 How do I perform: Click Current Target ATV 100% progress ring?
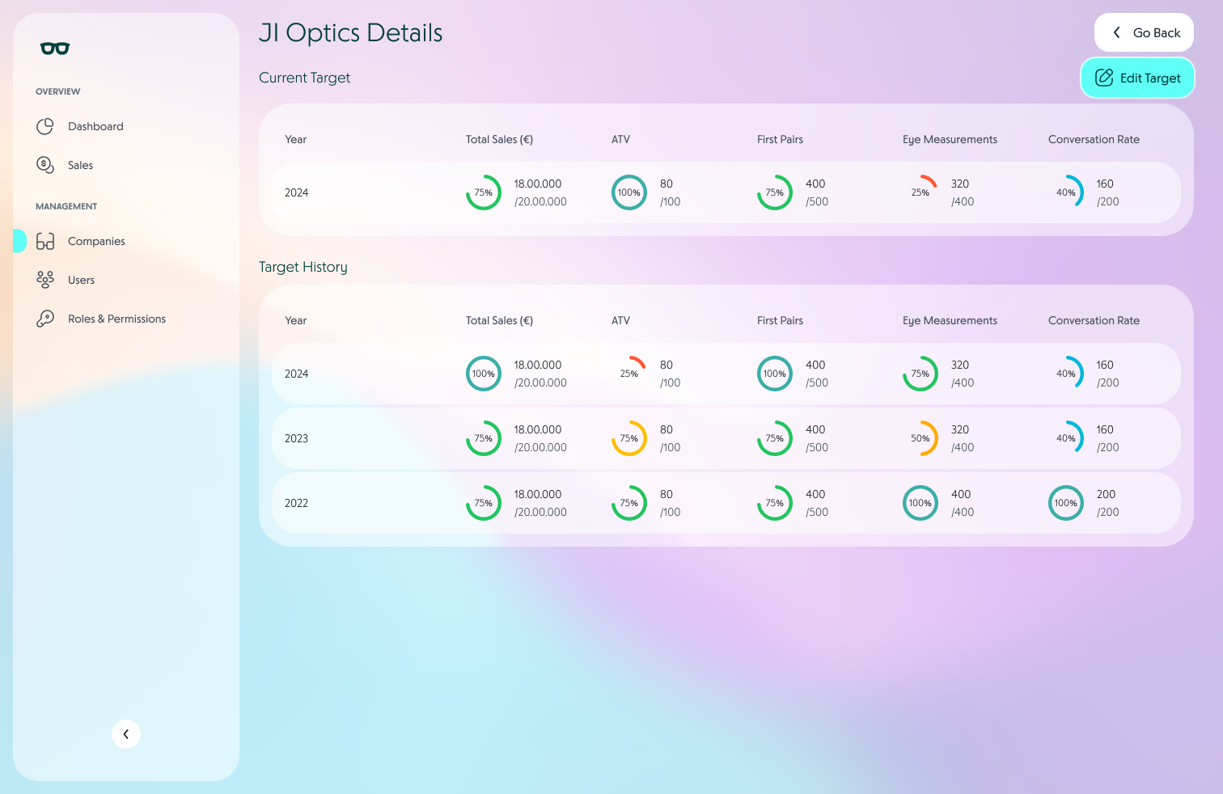pos(629,192)
